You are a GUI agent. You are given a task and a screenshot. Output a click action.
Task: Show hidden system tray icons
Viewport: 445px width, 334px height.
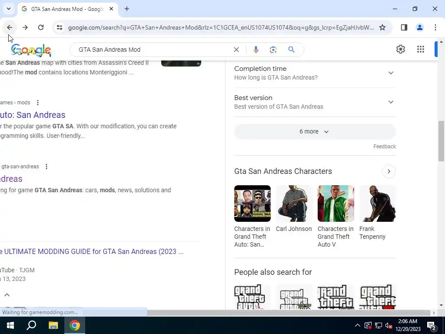click(x=358, y=325)
